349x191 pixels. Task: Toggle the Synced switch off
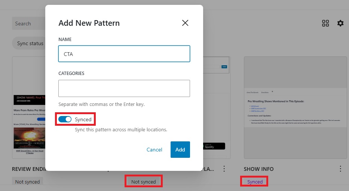(x=65, y=119)
